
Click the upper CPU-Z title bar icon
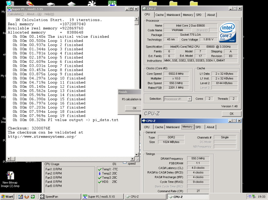pyautogui.click(x=144, y=9)
